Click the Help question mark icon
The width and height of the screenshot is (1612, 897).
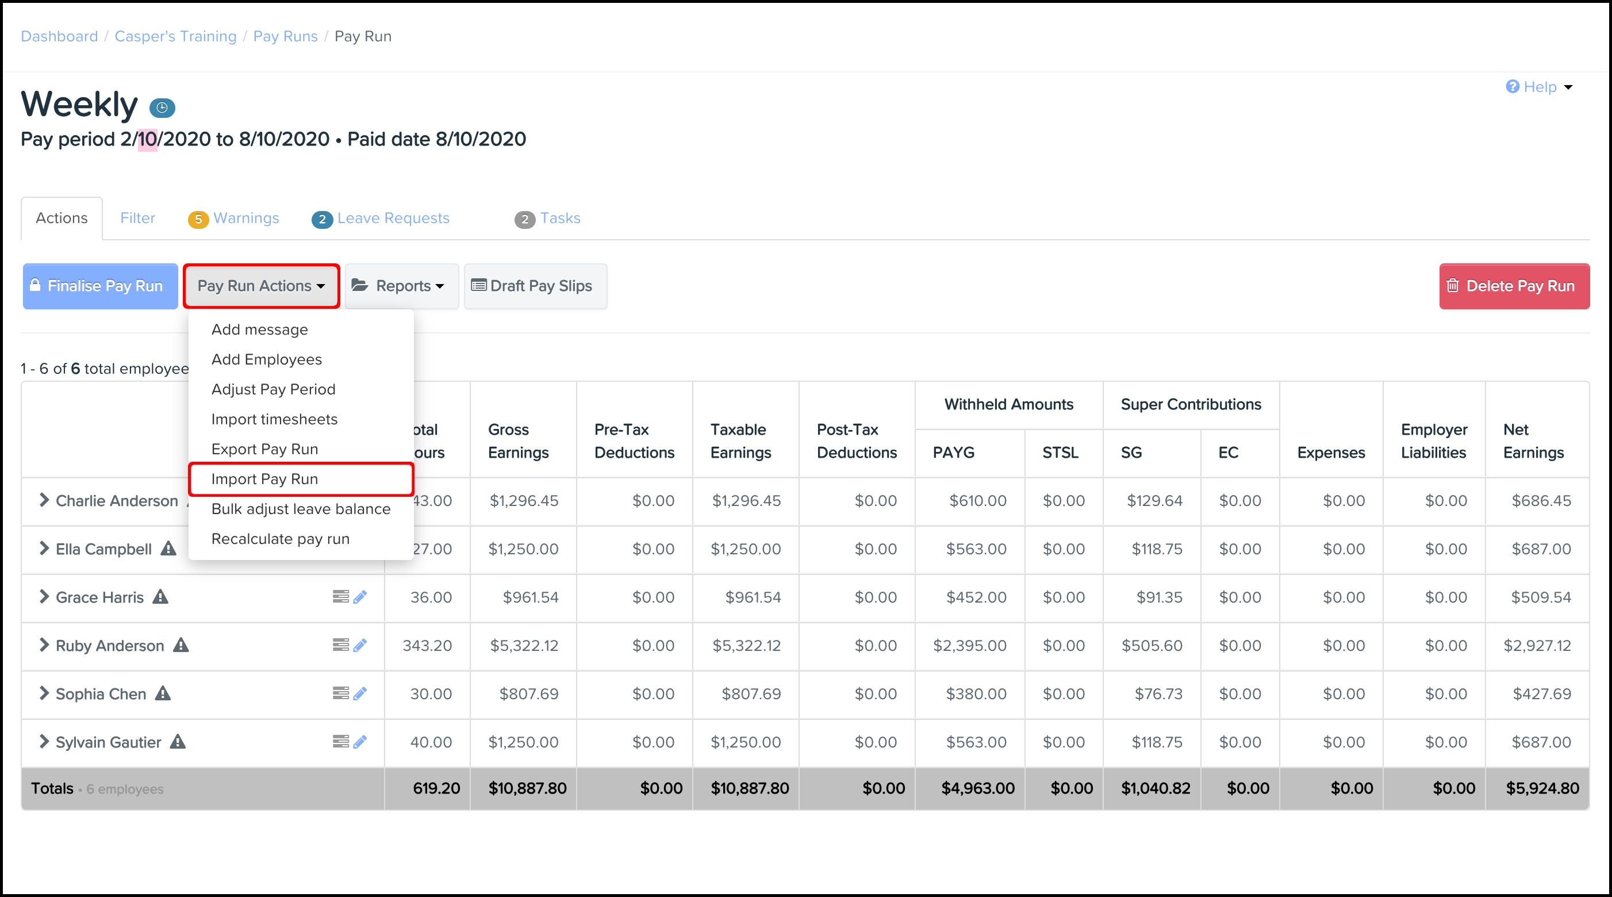pyautogui.click(x=1512, y=86)
